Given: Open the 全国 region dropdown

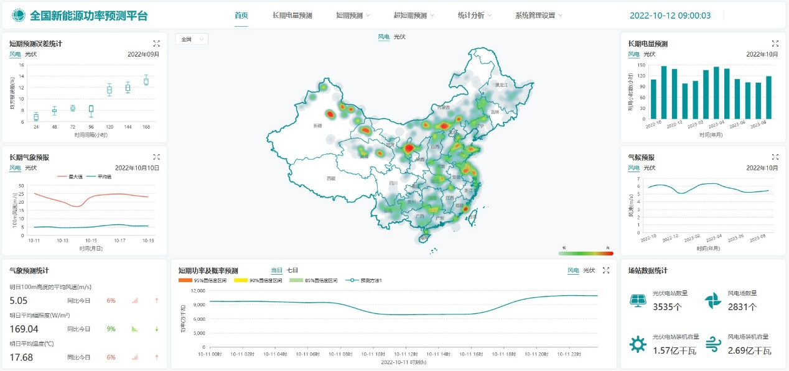Looking at the screenshot, I should click(x=192, y=39).
